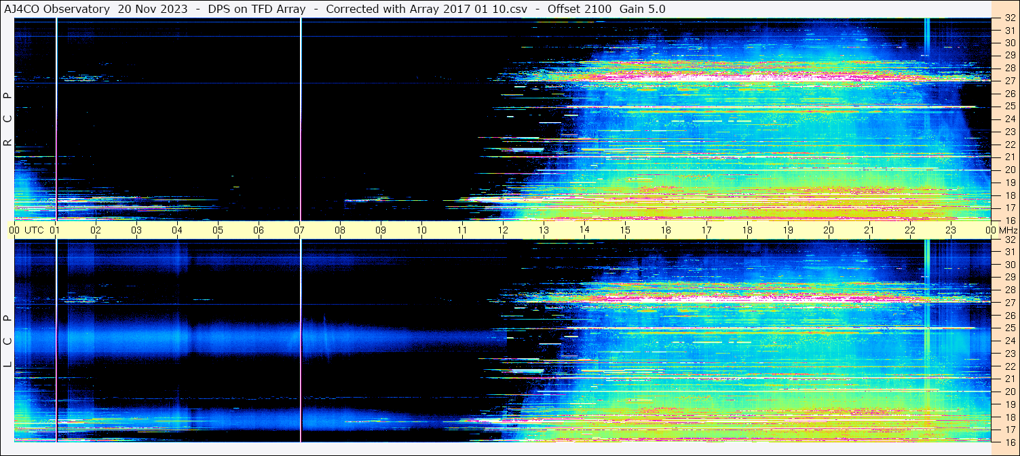The width and height of the screenshot is (1020, 456).
Task: Select the 16 MHz tick on the LCP frequency scale
Action: pos(1010,441)
